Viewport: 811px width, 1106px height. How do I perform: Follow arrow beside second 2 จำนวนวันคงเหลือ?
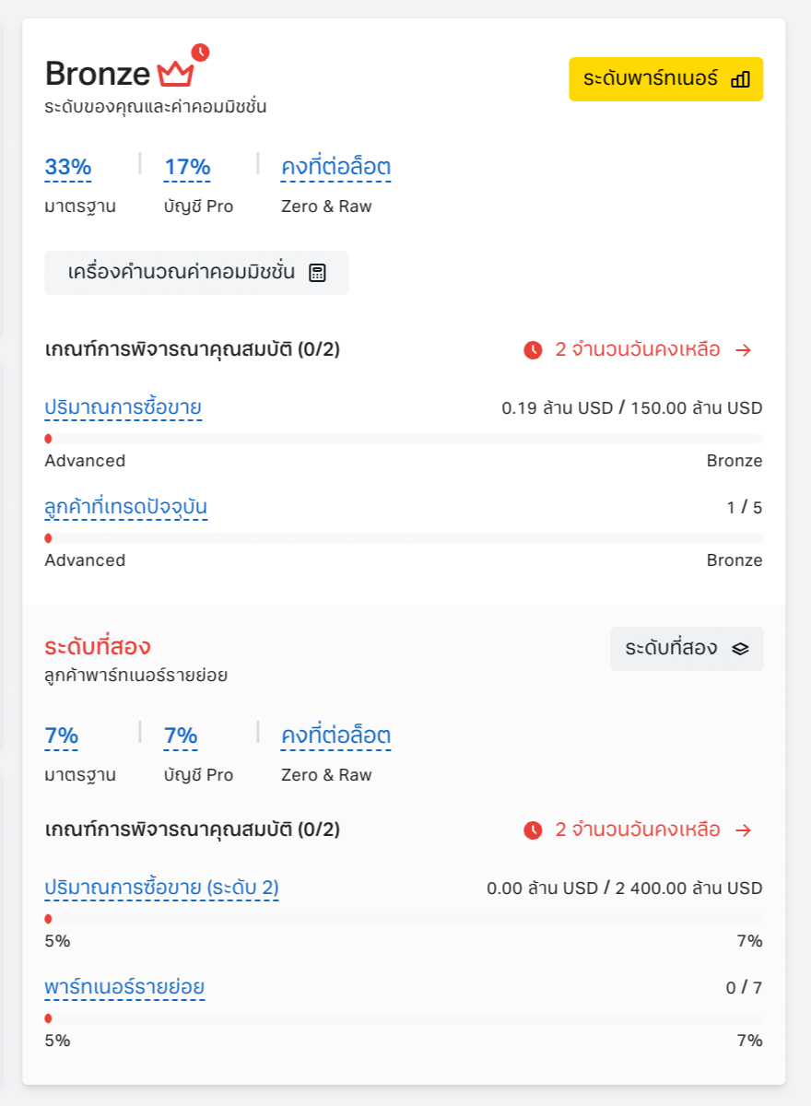tap(744, 830)
